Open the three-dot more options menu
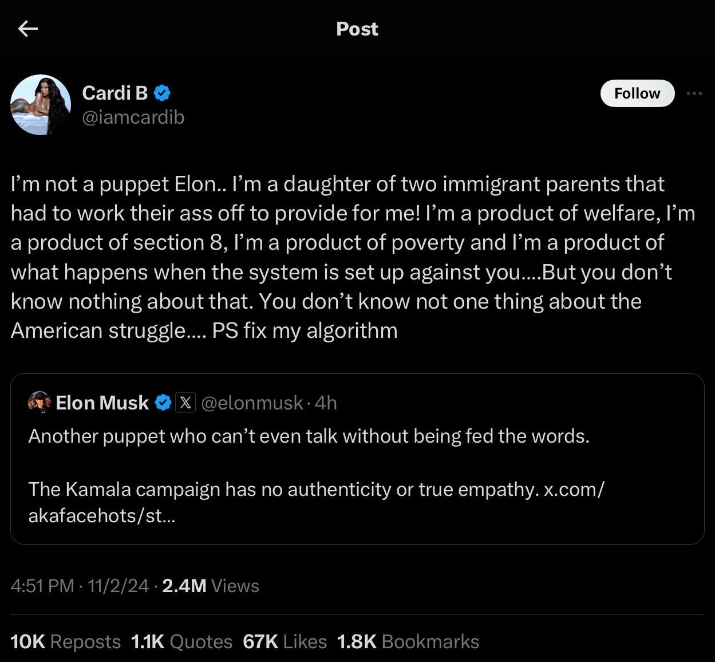Screen dimensions: 715x662 (694, 93)
